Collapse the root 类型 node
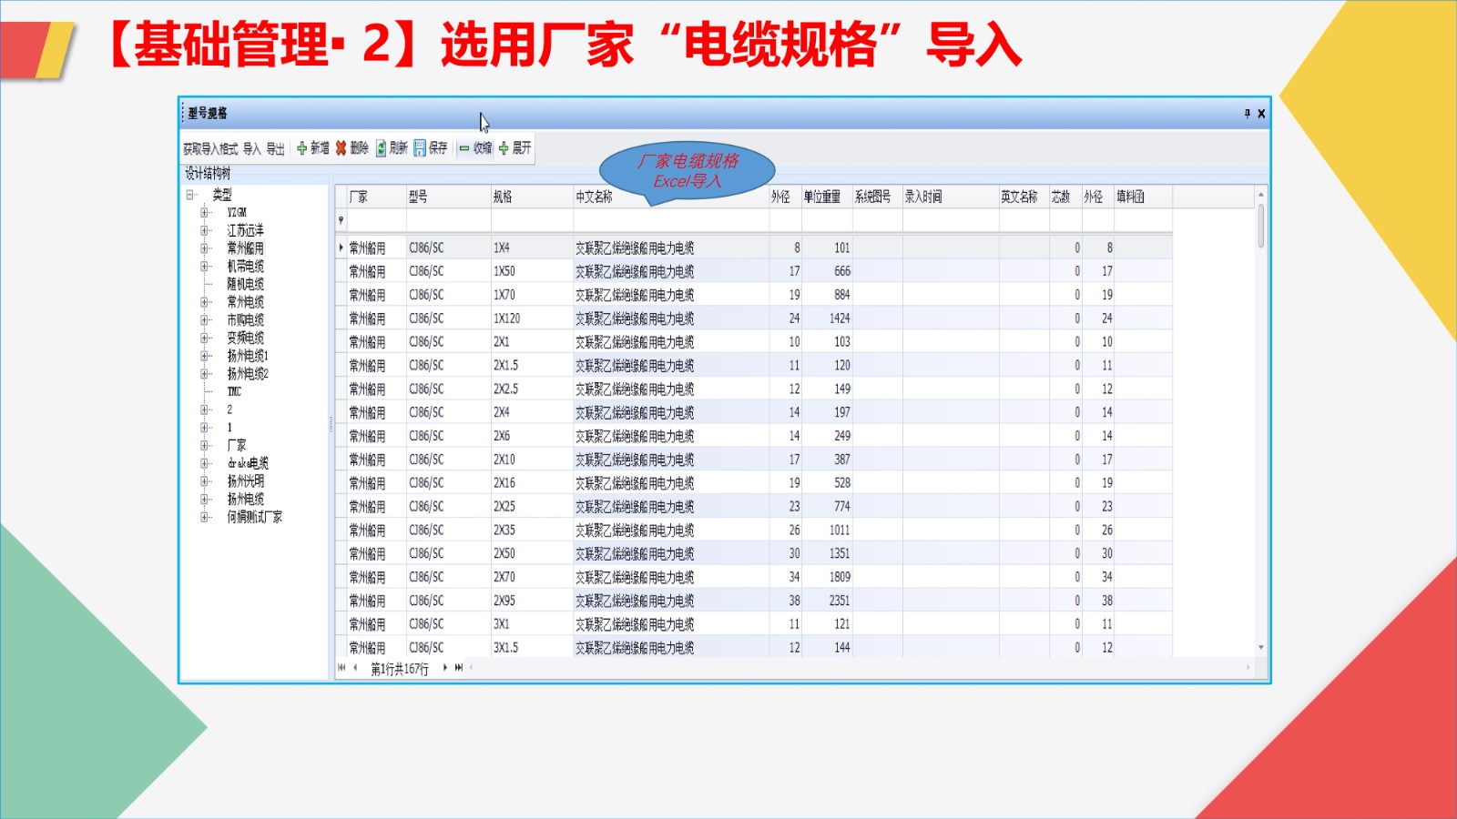 pyautogui.click(x=190, y=195)
